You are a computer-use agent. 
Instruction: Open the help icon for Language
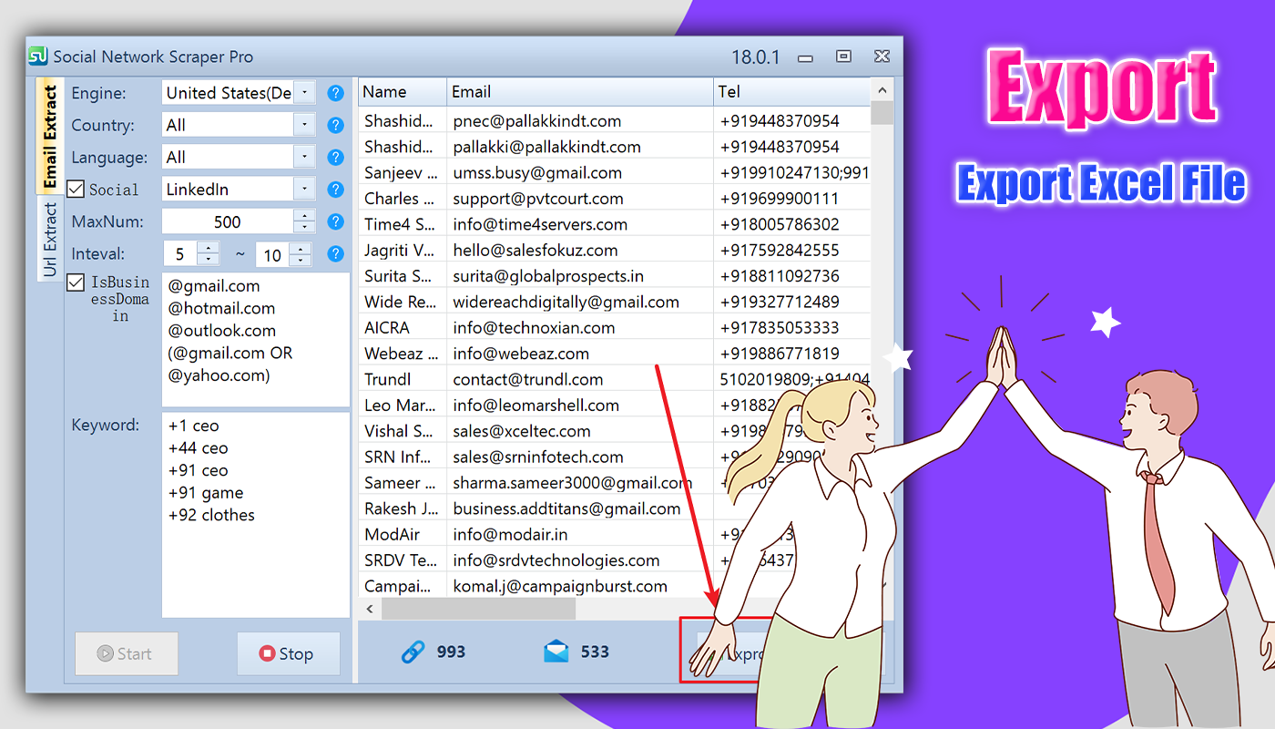[x=336, y=157]
